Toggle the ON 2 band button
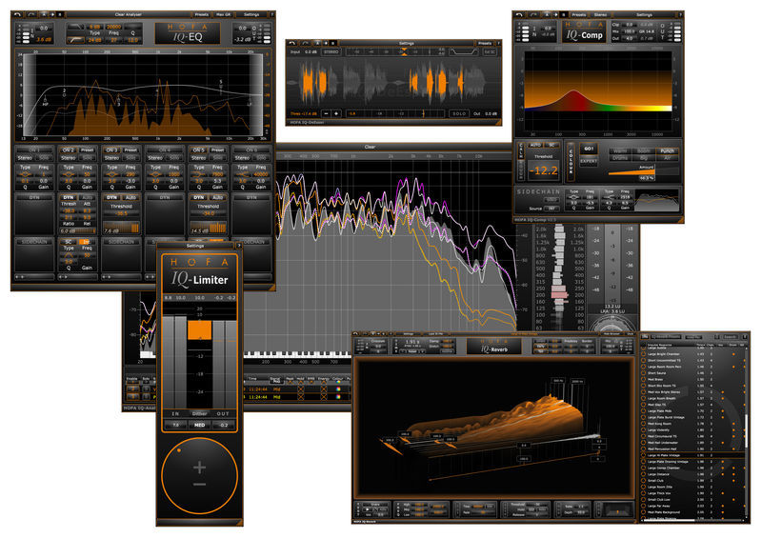This screenshot has width=762, height=538. [69, 150]
